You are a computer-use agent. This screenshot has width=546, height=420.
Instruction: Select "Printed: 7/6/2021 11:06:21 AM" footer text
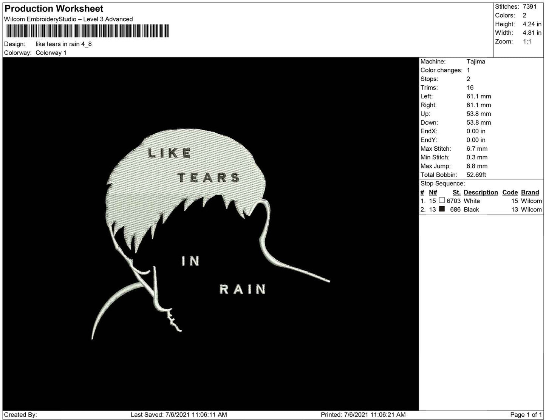coord(363,415)
